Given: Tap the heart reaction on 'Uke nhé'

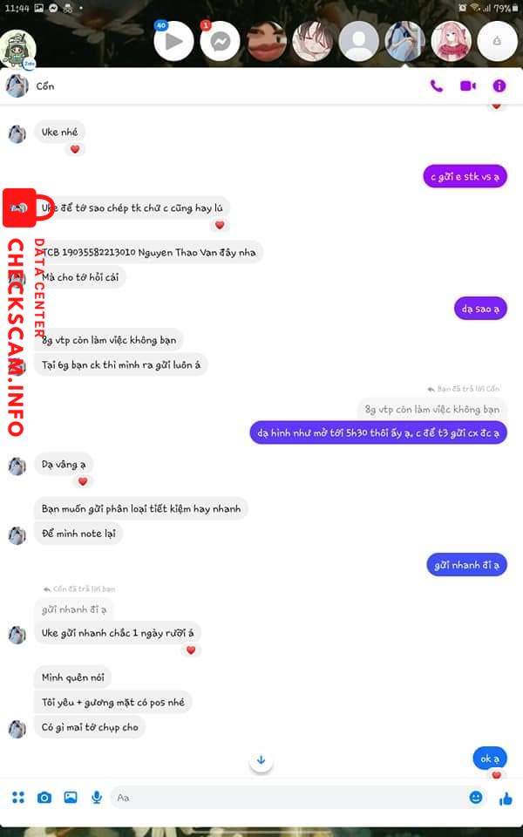Looking at the screenshot, I should point(75,149).
